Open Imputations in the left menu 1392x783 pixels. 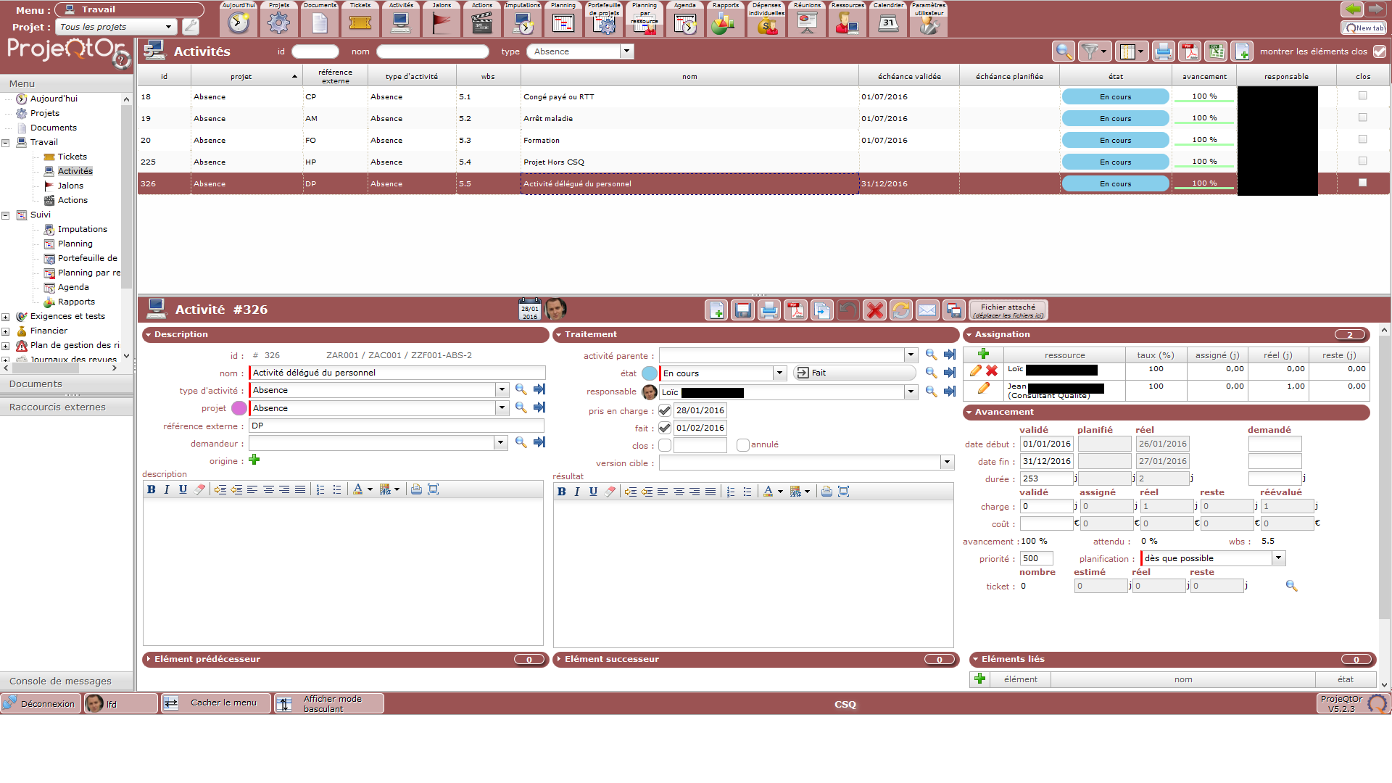tap(82, 229)
